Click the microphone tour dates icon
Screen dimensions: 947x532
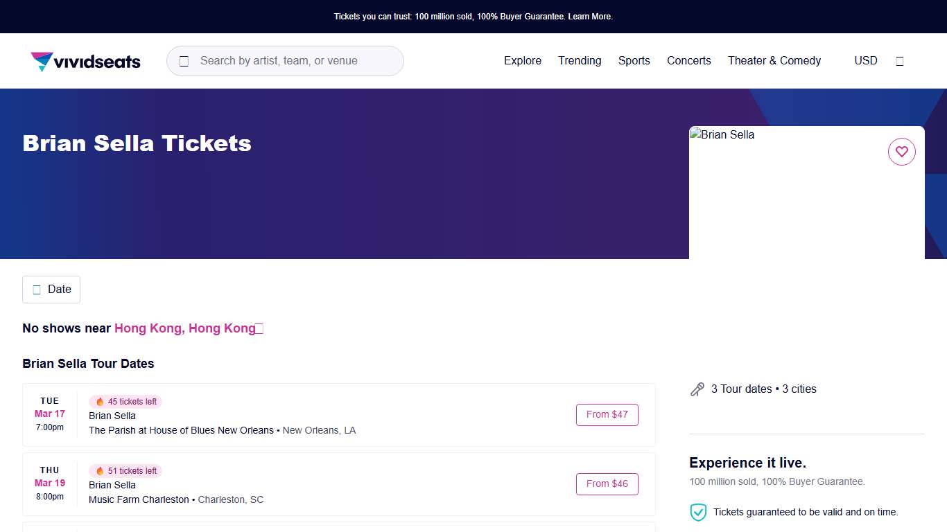pos(697,389)
